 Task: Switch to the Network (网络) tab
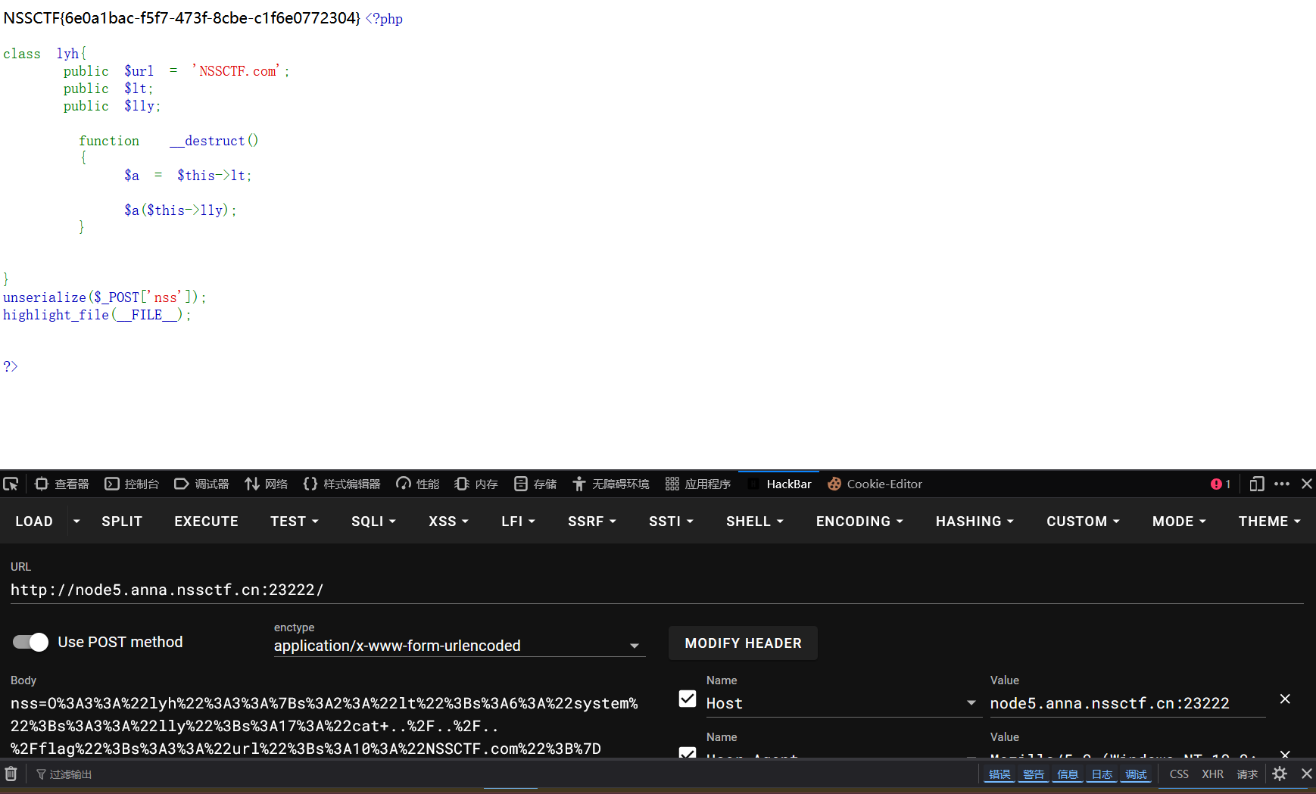[x=266, y=484]
